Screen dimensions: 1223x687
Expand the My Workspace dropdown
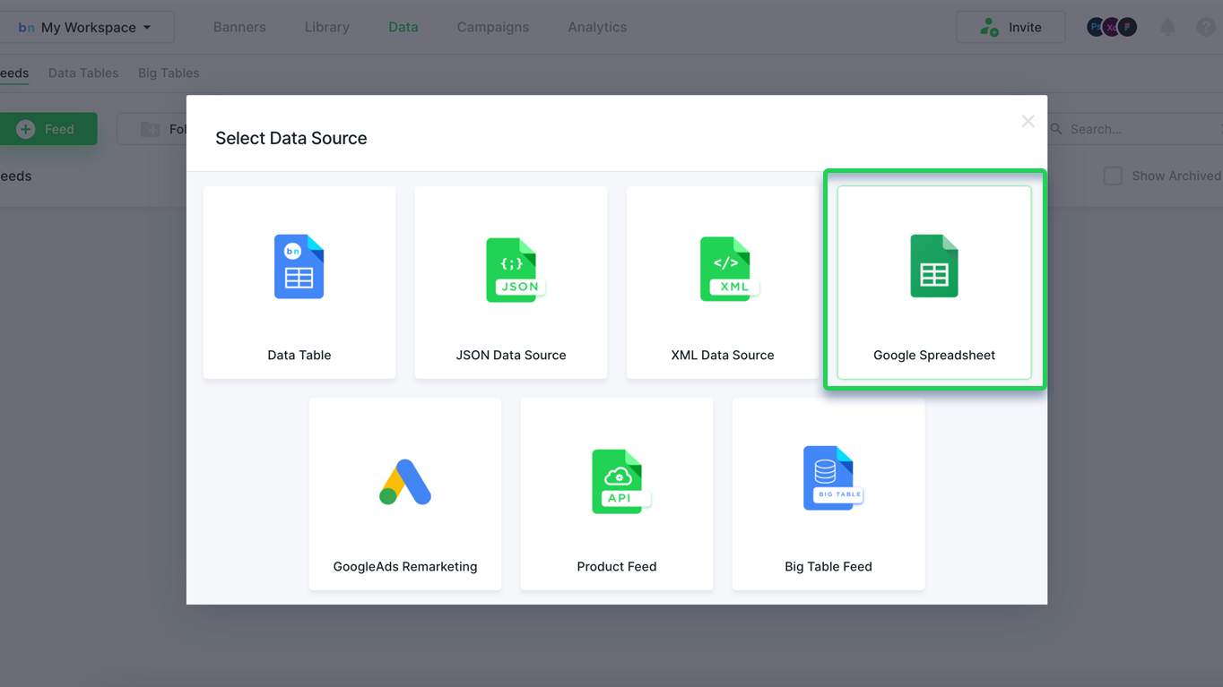87,27
